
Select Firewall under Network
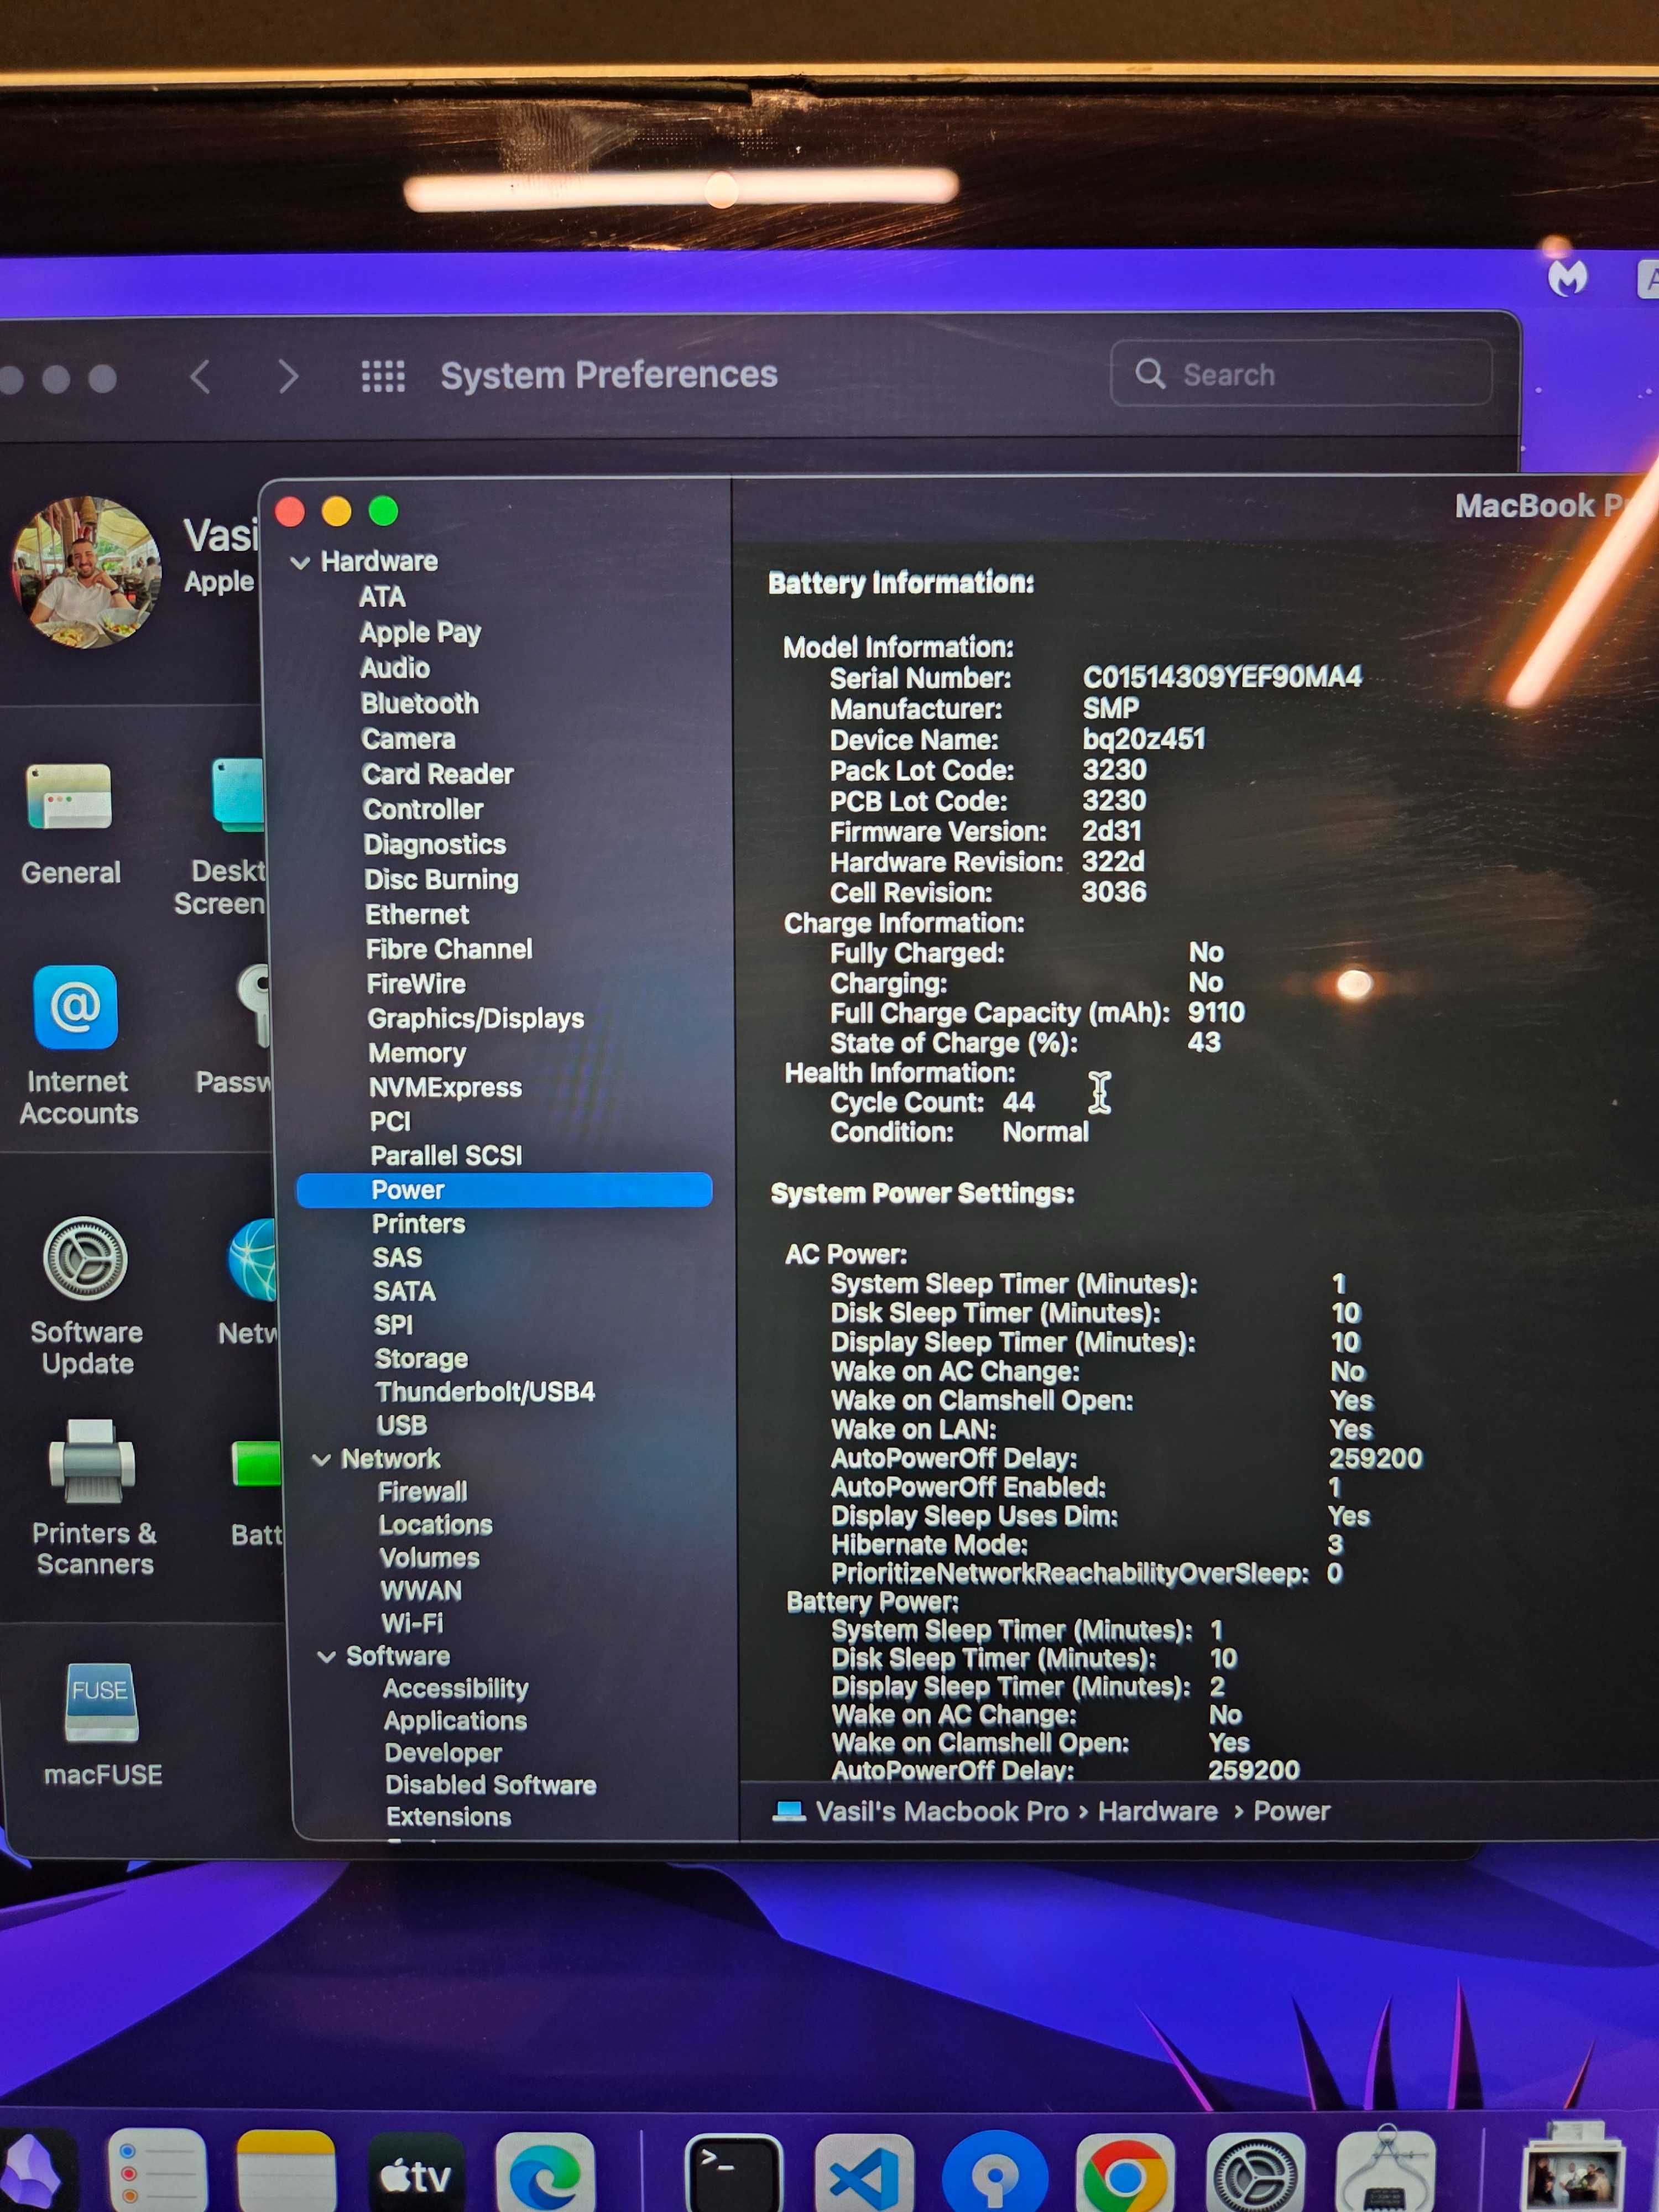(422, 1492)
